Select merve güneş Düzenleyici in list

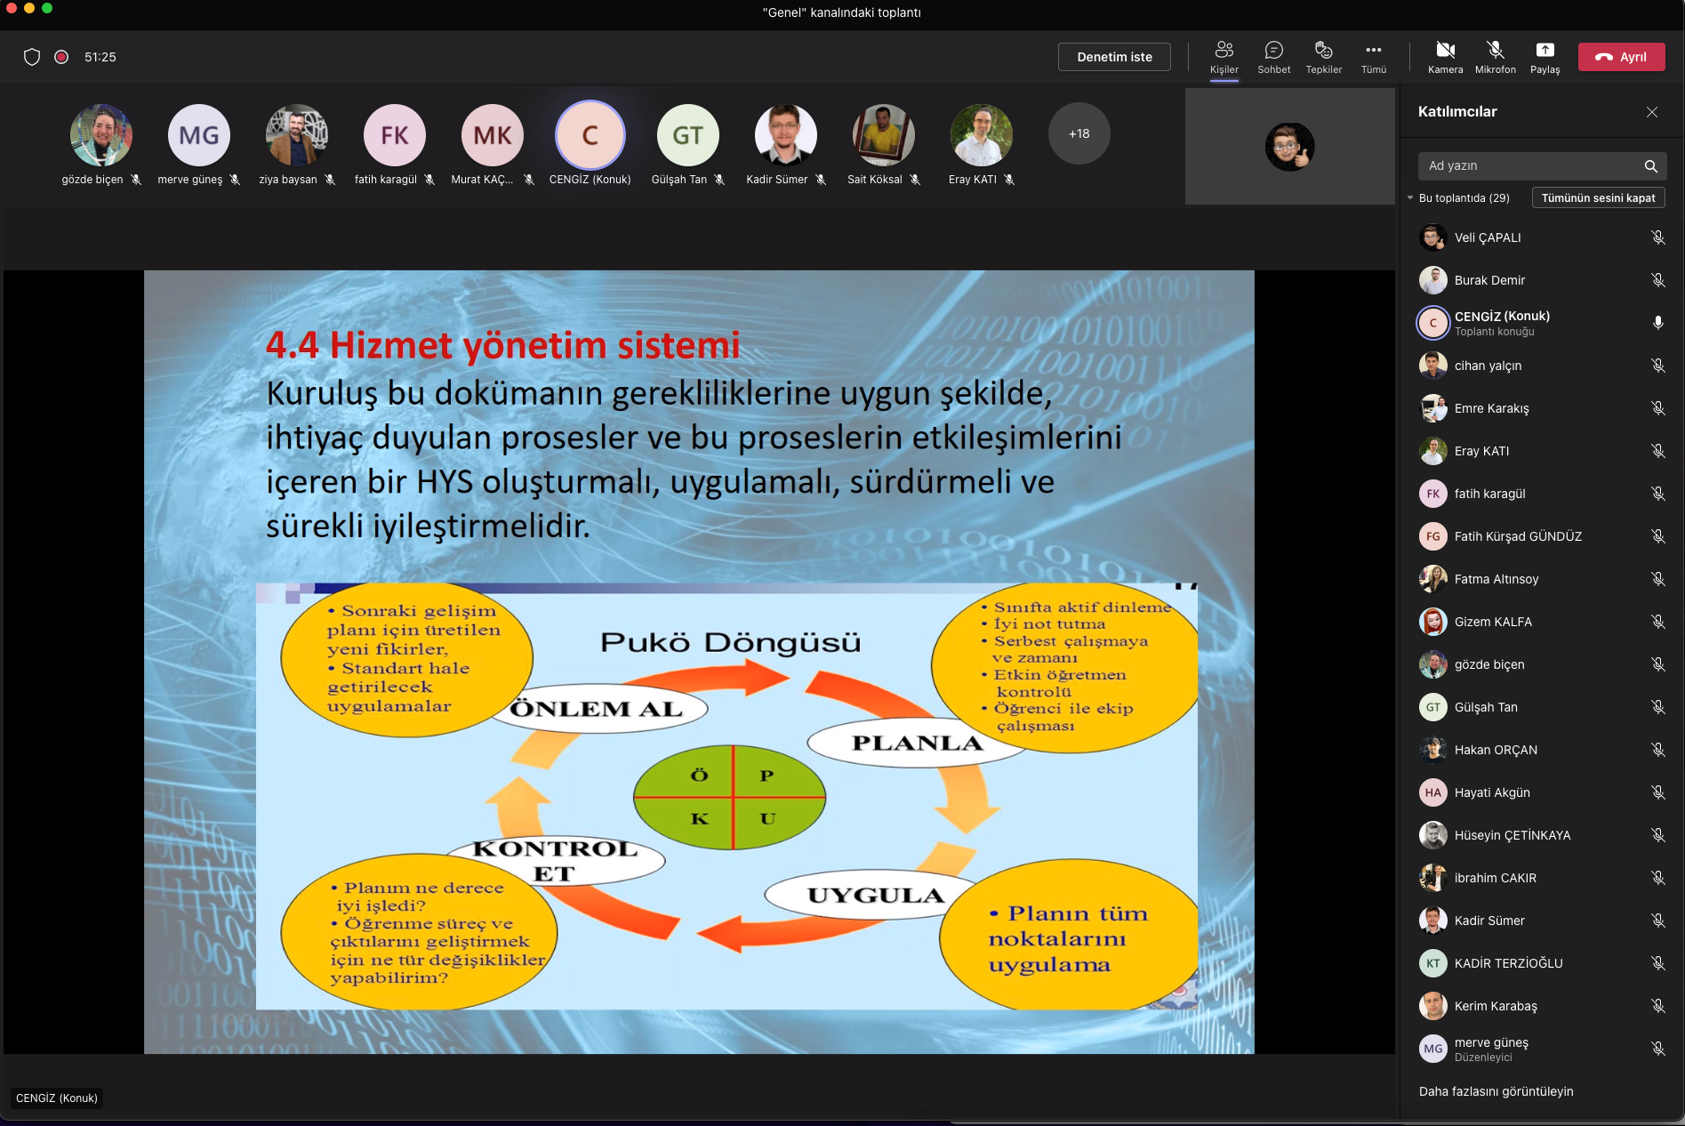point(1491,1049)
